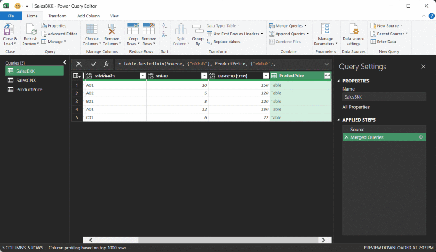436x252 pixels.
Task: Click the Table cell in row 1
Action: tap(300, 85)
